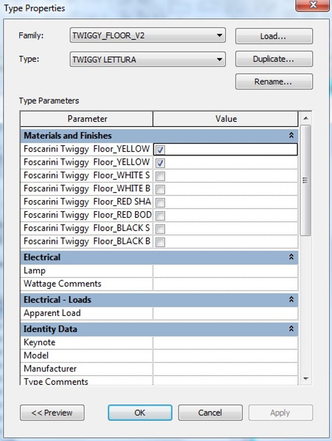Enable the Floor_WHITE B checkbox
This screenshot has height=441, width=332.
pos(160,189)
